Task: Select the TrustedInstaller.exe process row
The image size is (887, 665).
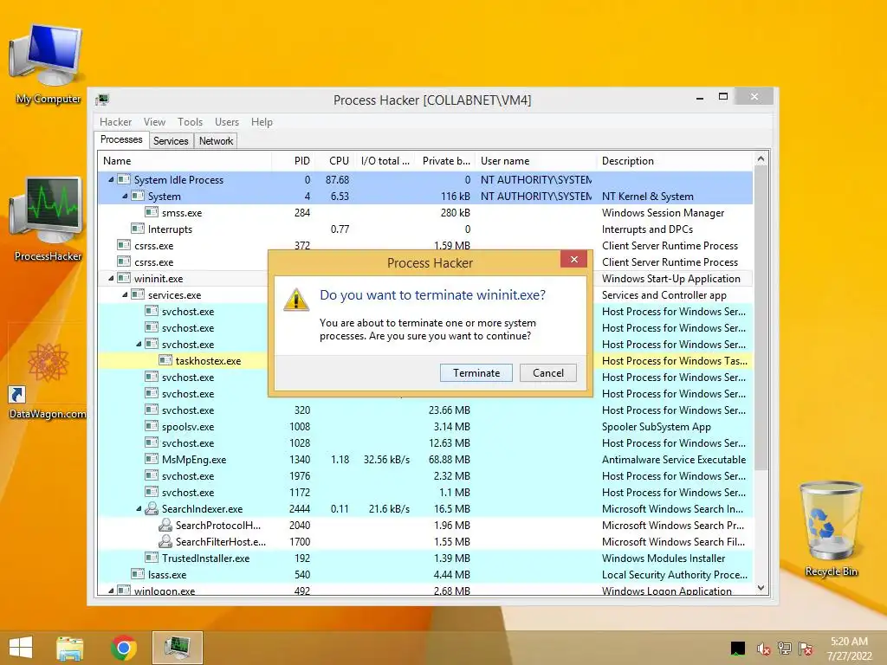Action: click(425, 558)
